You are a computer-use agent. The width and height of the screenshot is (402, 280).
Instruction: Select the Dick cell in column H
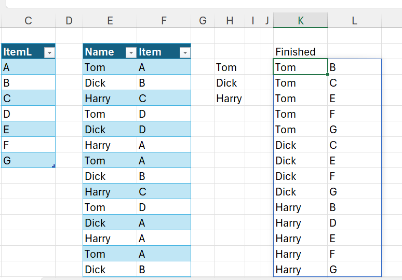(x=227, y=83)
